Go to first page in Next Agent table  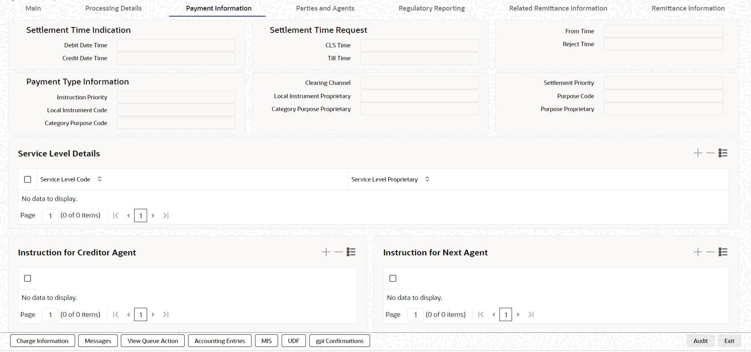[x=481, y=314]
